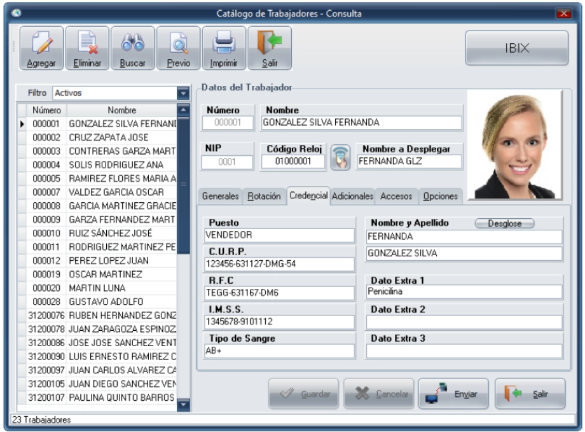
Task: Expand the Filtro Activos dropdown
Action: pyautogui.click(x=183, y=94)
